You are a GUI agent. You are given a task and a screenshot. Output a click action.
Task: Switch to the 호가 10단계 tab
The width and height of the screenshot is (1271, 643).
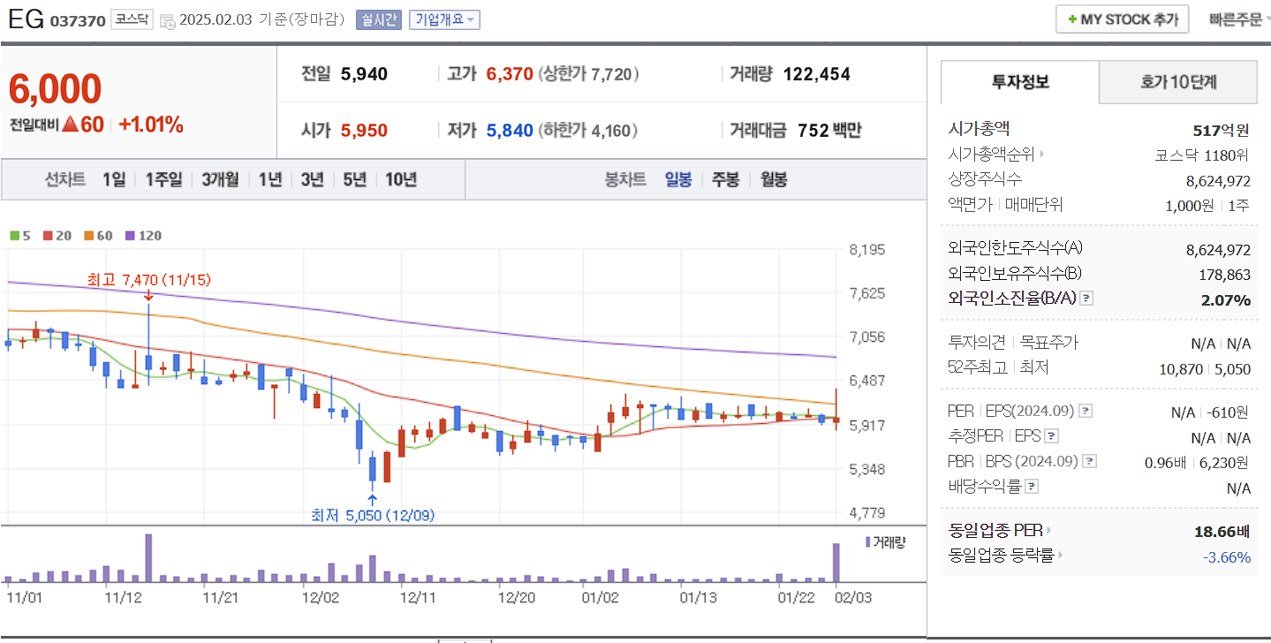(x=1177, y=82)
